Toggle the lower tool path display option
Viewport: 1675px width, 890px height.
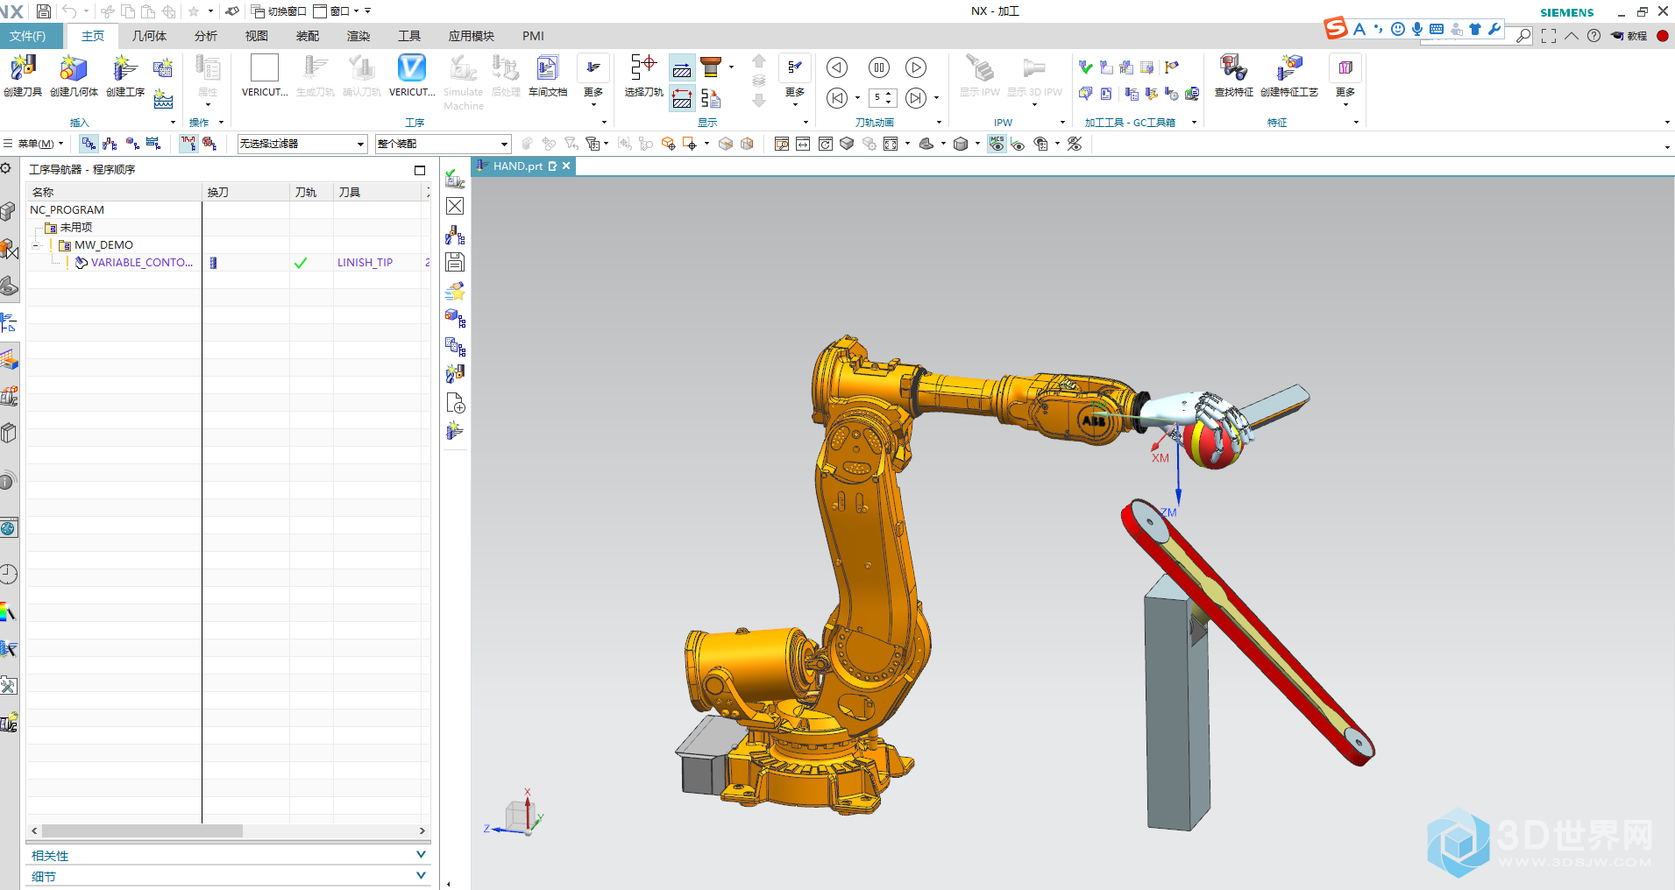point(682,98)
